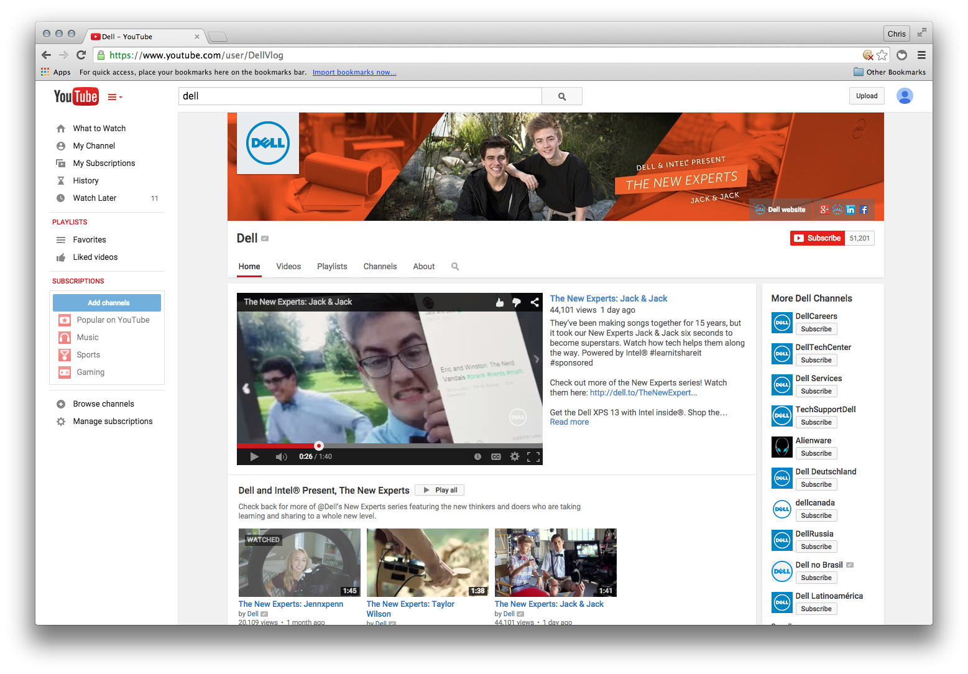Mute the video with the speaker icon

(281, 456)
